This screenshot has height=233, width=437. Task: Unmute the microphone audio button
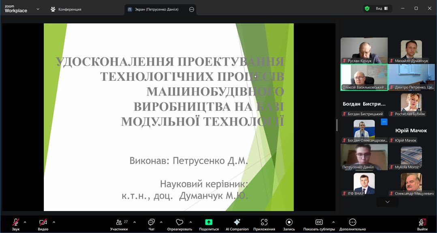click(x=16, y=222)
